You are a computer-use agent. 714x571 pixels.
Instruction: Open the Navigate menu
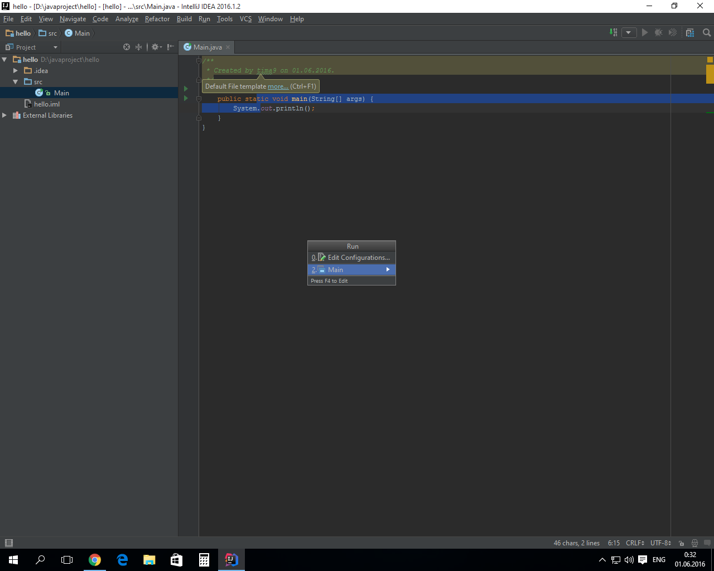(73, 19)
